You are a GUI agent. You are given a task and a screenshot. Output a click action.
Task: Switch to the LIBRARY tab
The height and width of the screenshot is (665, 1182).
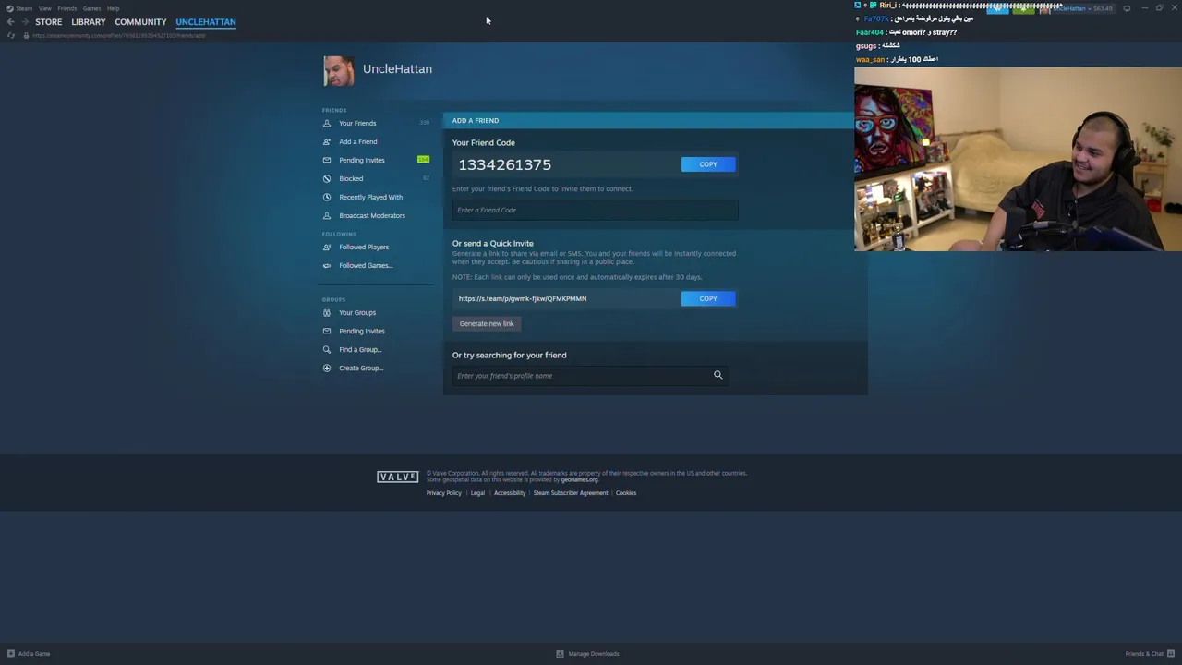89,21
